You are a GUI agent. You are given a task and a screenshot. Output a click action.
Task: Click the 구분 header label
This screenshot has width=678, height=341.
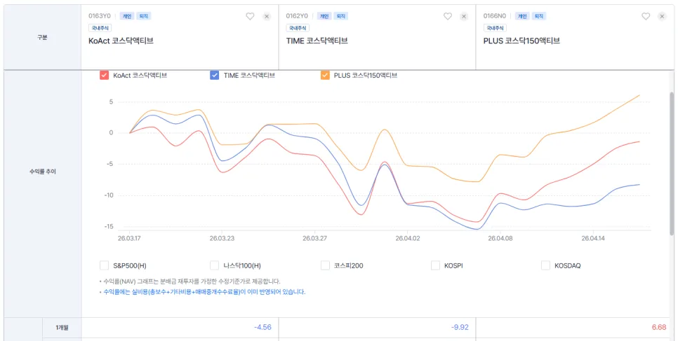pyautogui.click(x=42, y=38)
